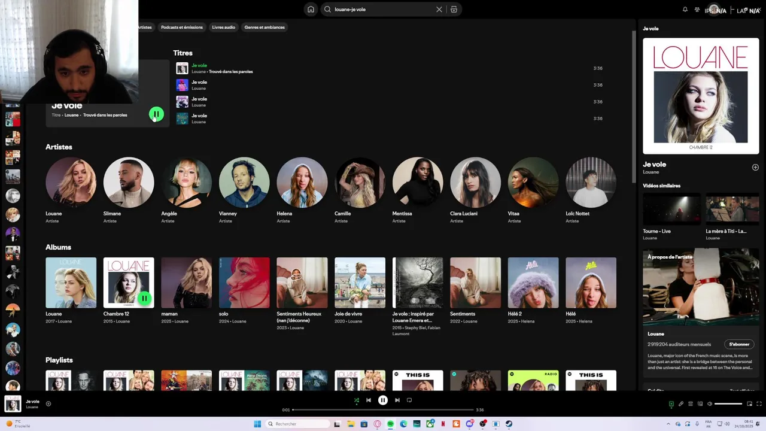Screen dimensions: 766x431
Task: Click S'abonner to follow Louane
Action: [739, 344]
